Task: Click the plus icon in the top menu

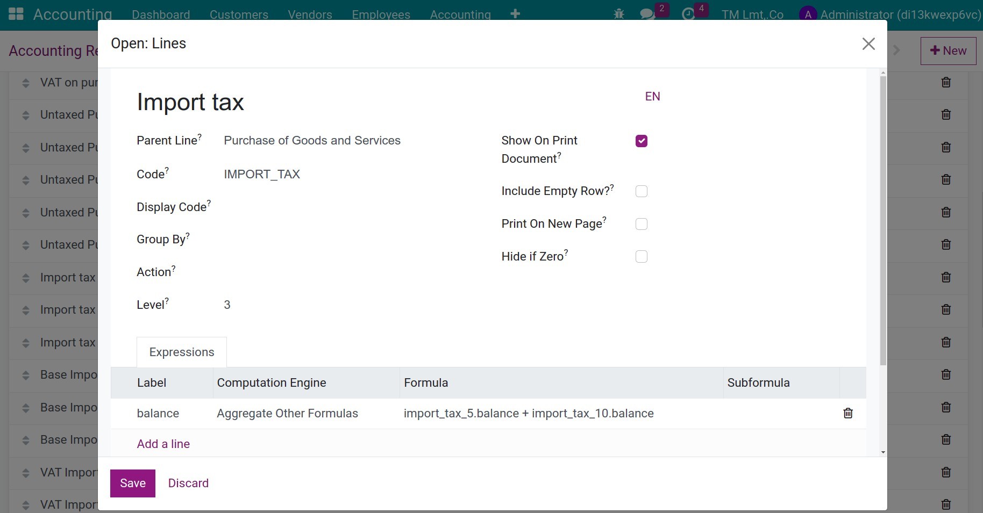Action: pos(515,15)
